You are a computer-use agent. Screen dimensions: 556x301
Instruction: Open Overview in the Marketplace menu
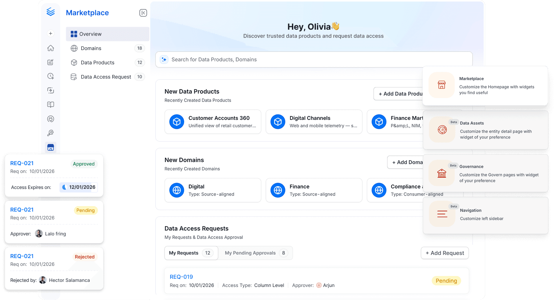108,34
